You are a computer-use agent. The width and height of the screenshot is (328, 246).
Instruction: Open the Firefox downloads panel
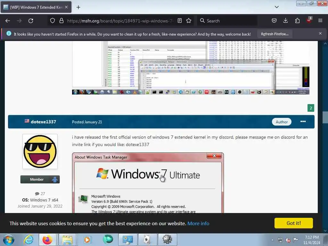pyautogui.click(x=285, y=21)
